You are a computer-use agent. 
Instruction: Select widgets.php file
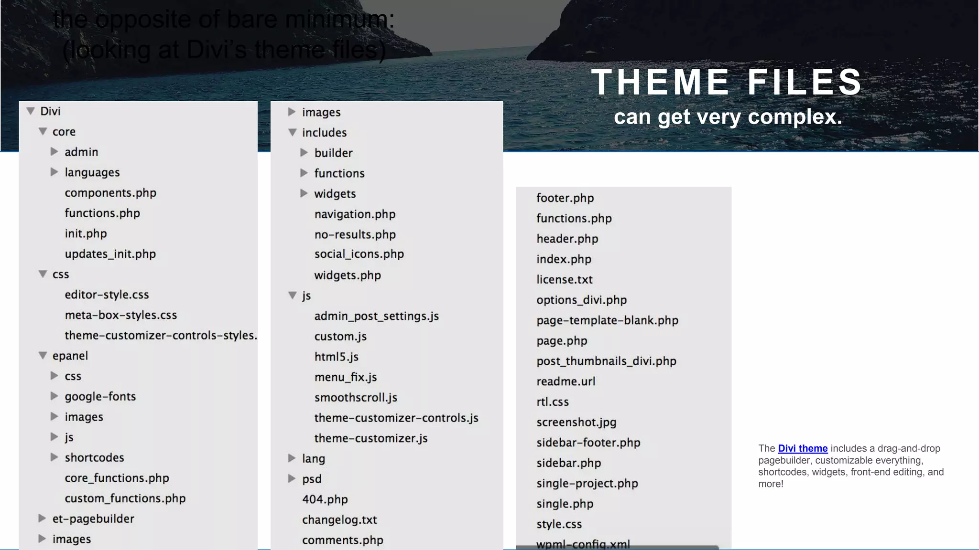(348, 275)
